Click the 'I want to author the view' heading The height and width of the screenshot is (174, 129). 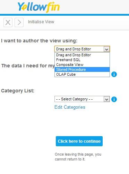click(39, 41)
